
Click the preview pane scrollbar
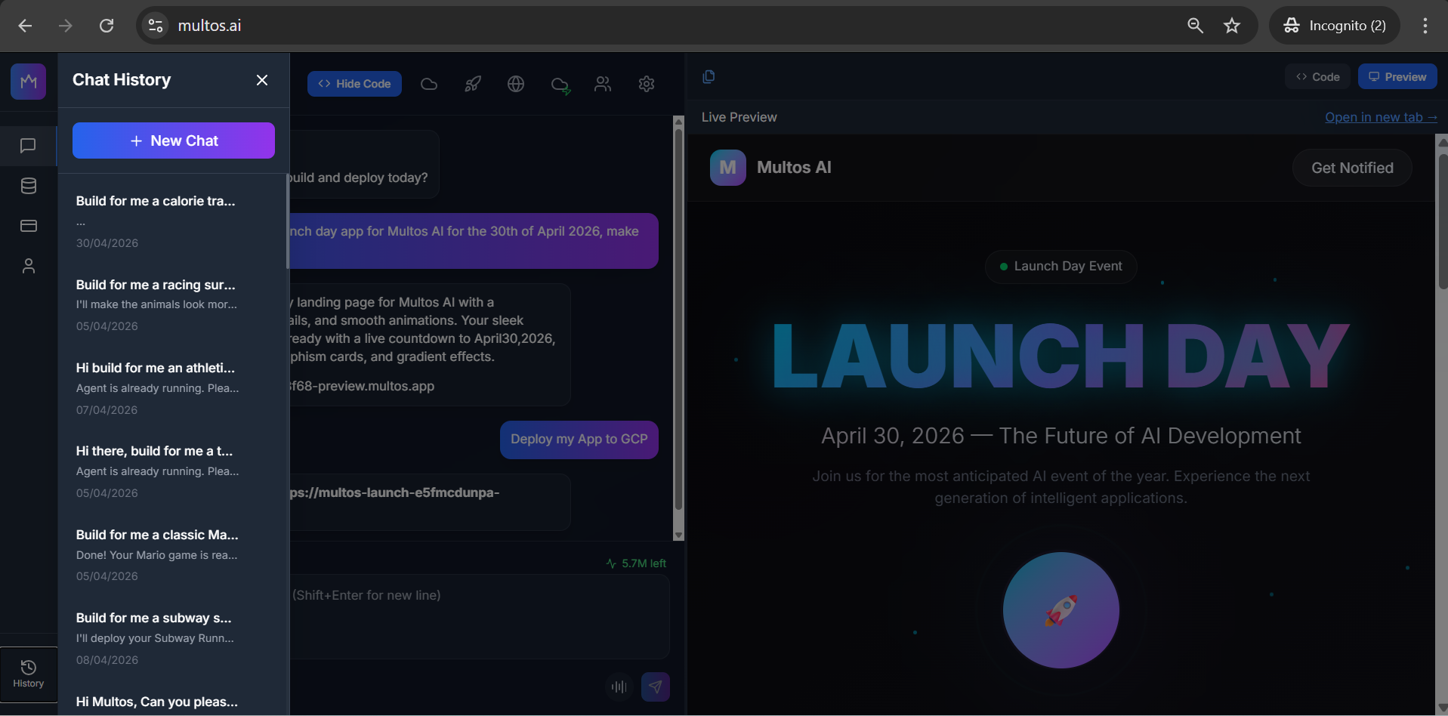pos(1443,224)
